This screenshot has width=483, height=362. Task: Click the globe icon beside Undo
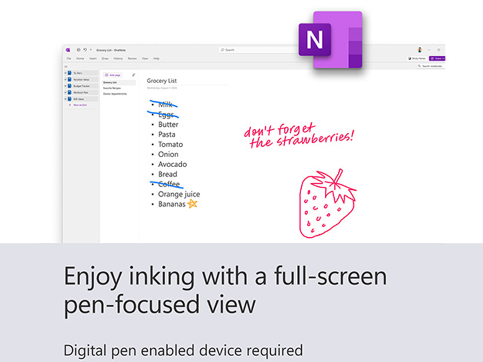click(79, 50)
